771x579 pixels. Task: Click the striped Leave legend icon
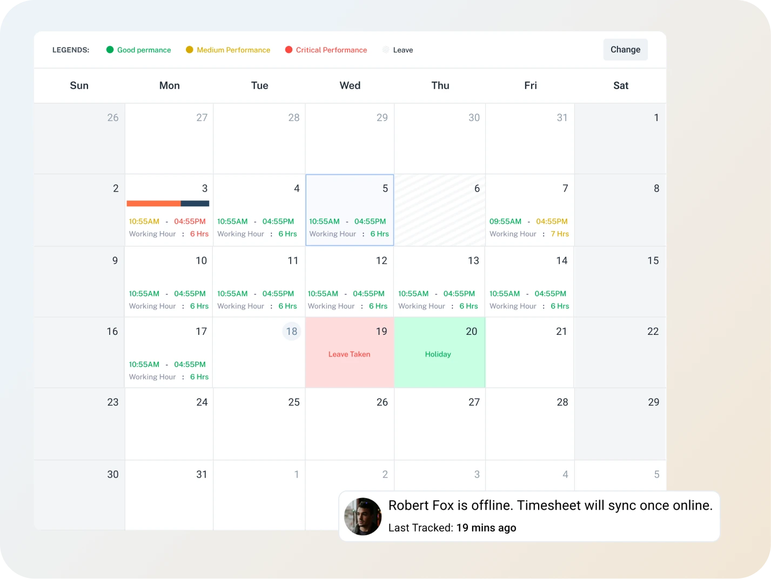(x=386, y=50)
